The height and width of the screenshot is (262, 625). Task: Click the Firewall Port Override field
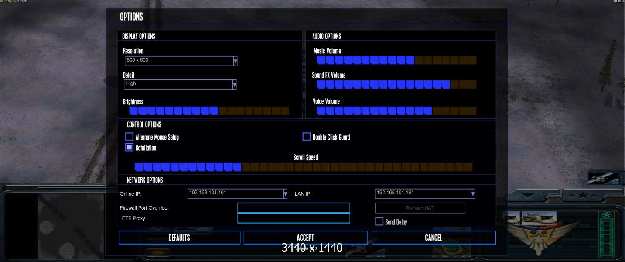click(294, 208)
